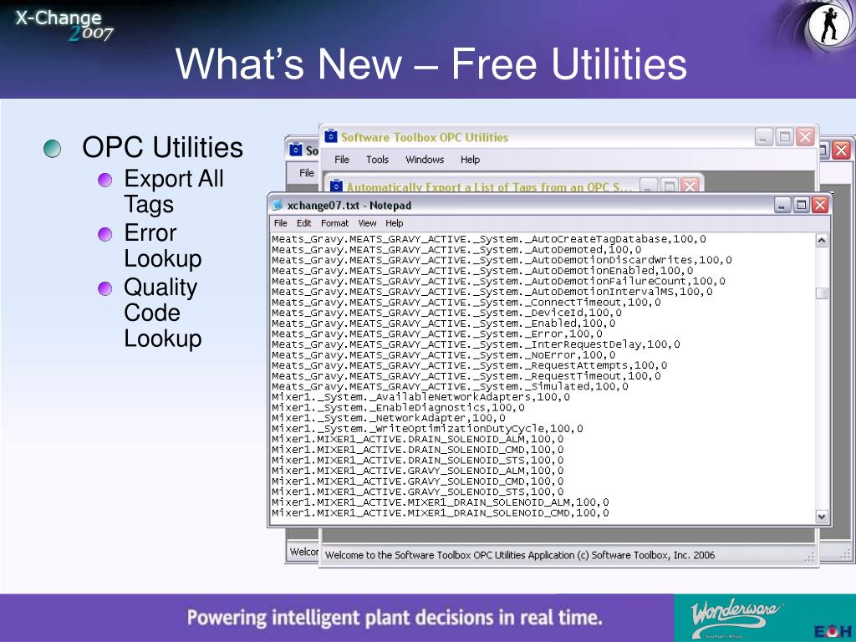Open the Notepad View menu

click(367, 223)
